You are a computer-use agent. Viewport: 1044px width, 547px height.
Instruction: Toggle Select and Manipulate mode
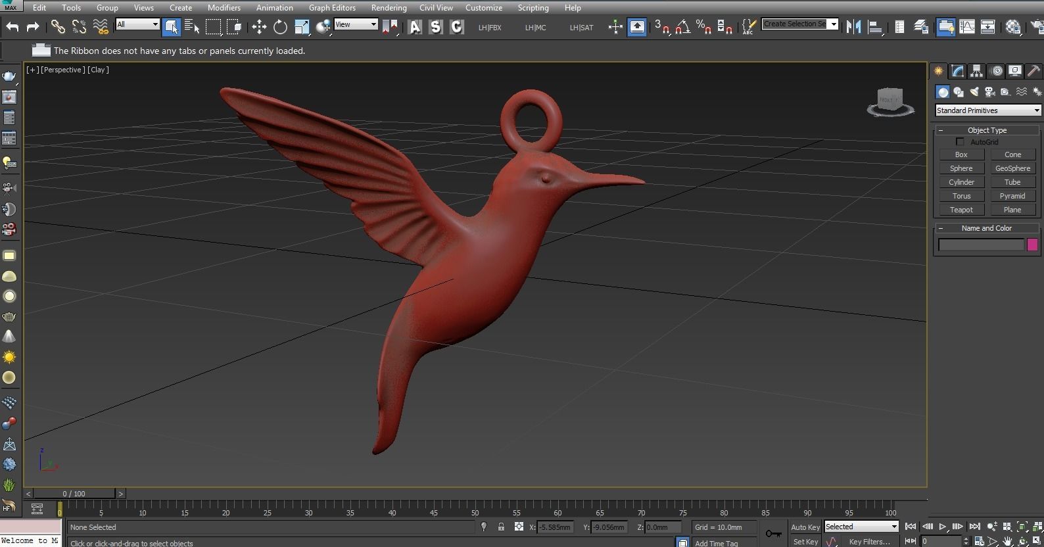(615, 27)
